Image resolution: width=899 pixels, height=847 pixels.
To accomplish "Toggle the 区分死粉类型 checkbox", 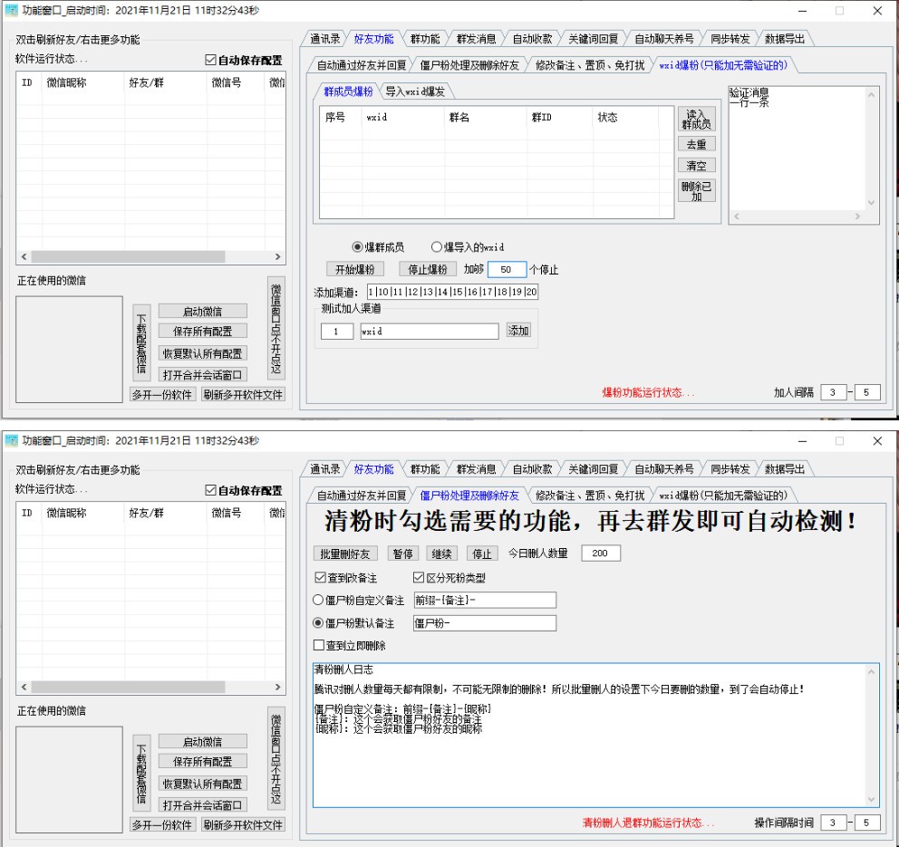I will pyautogui.click(x=419, y=577).
